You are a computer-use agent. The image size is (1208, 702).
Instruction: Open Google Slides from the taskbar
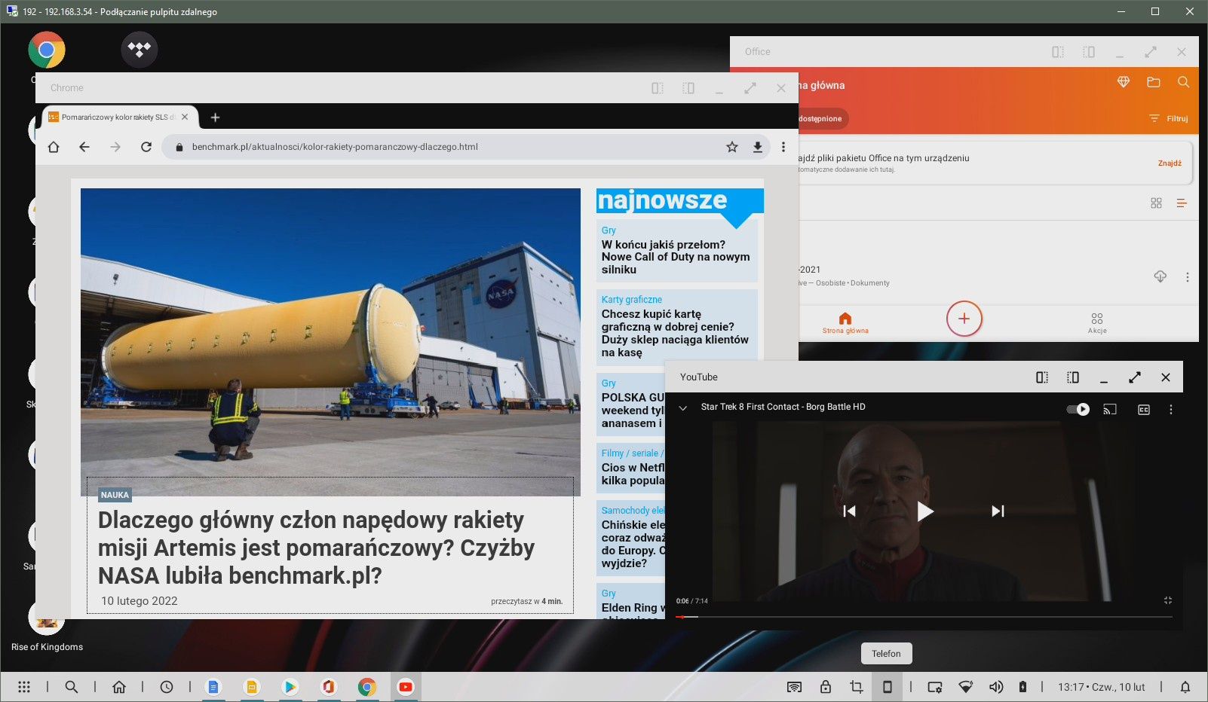point(252,687)
